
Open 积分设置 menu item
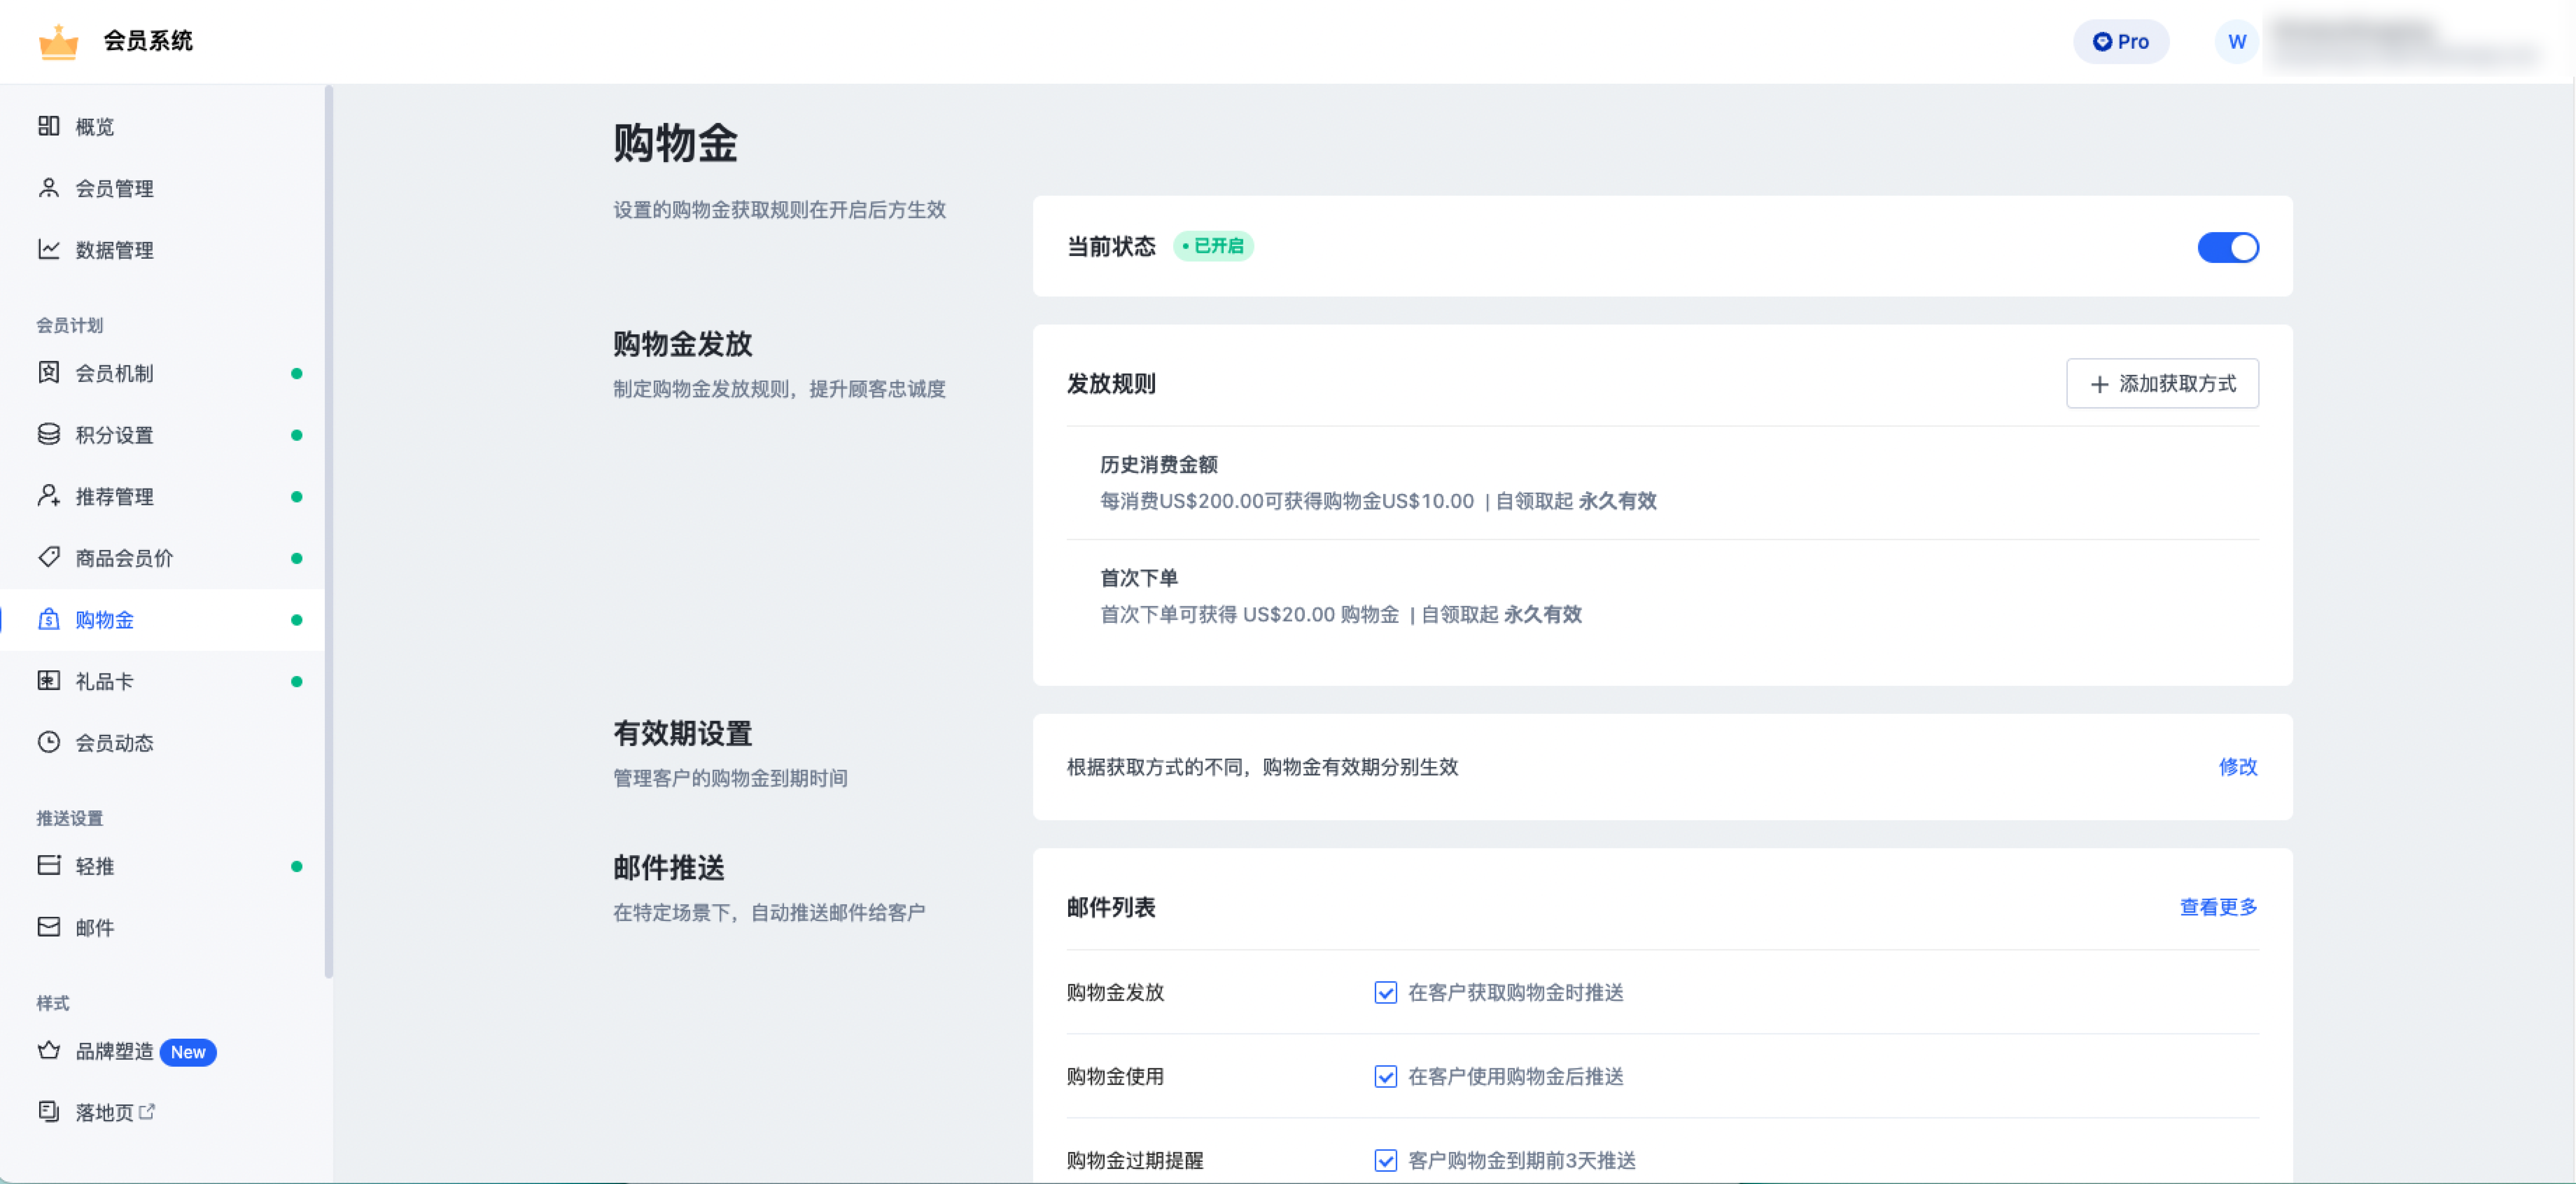point(162,434)
